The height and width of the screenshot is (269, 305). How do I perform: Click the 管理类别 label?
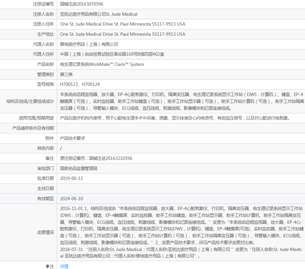click(46, 74)
